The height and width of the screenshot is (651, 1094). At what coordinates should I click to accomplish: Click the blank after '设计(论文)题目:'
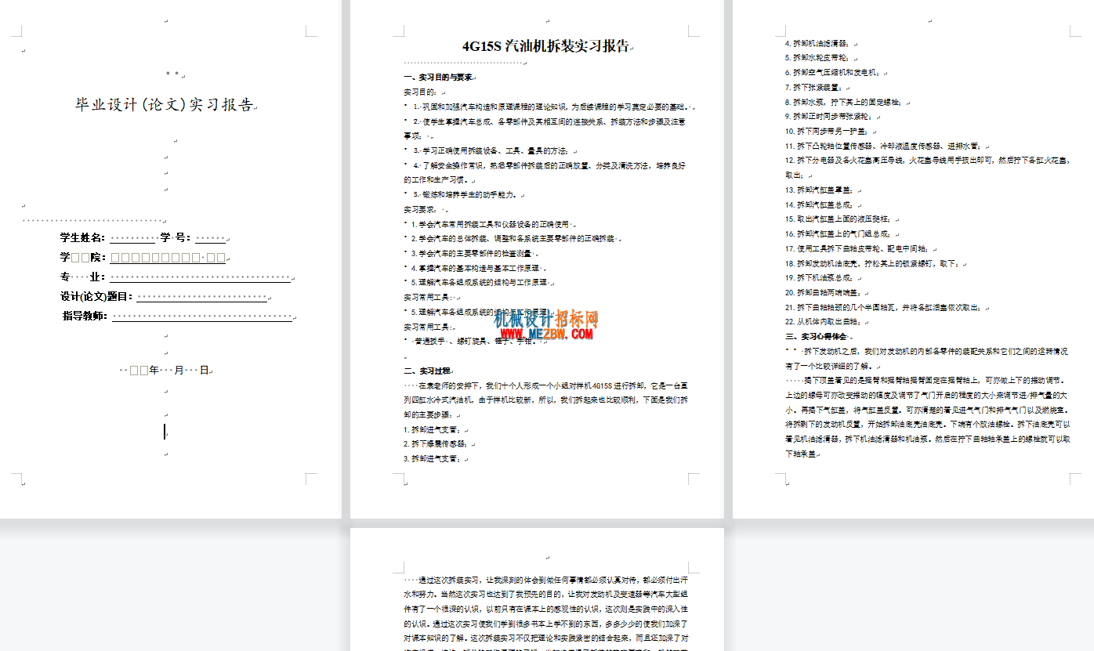(x=202, y=297)
